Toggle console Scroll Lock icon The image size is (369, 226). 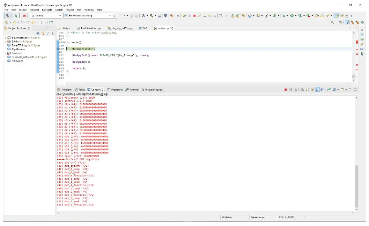(x=307, y=90)
